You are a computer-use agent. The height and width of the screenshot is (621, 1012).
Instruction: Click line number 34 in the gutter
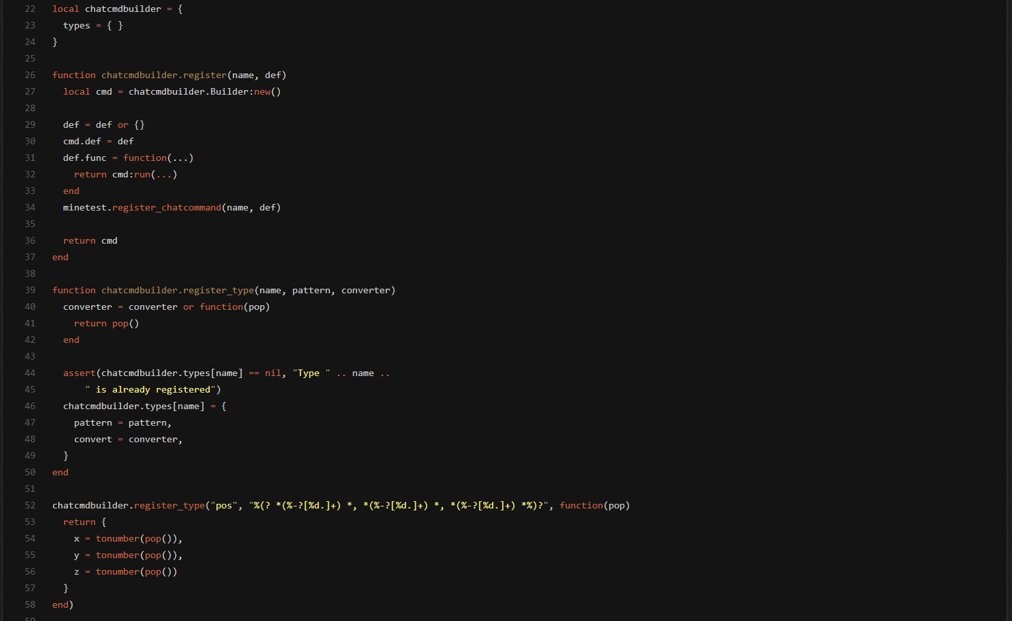[30, 207]
